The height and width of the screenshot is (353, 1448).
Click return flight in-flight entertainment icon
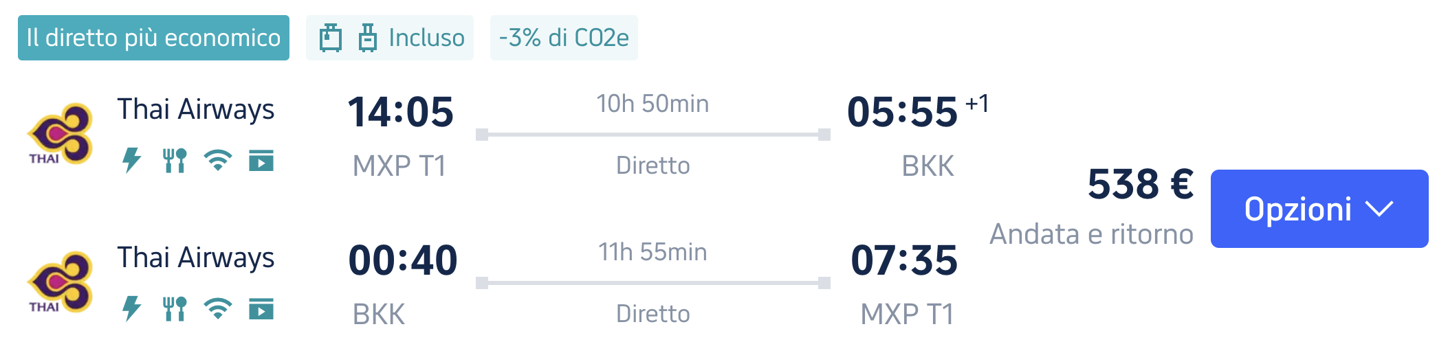pyautogui.click(x=261, y=309)
